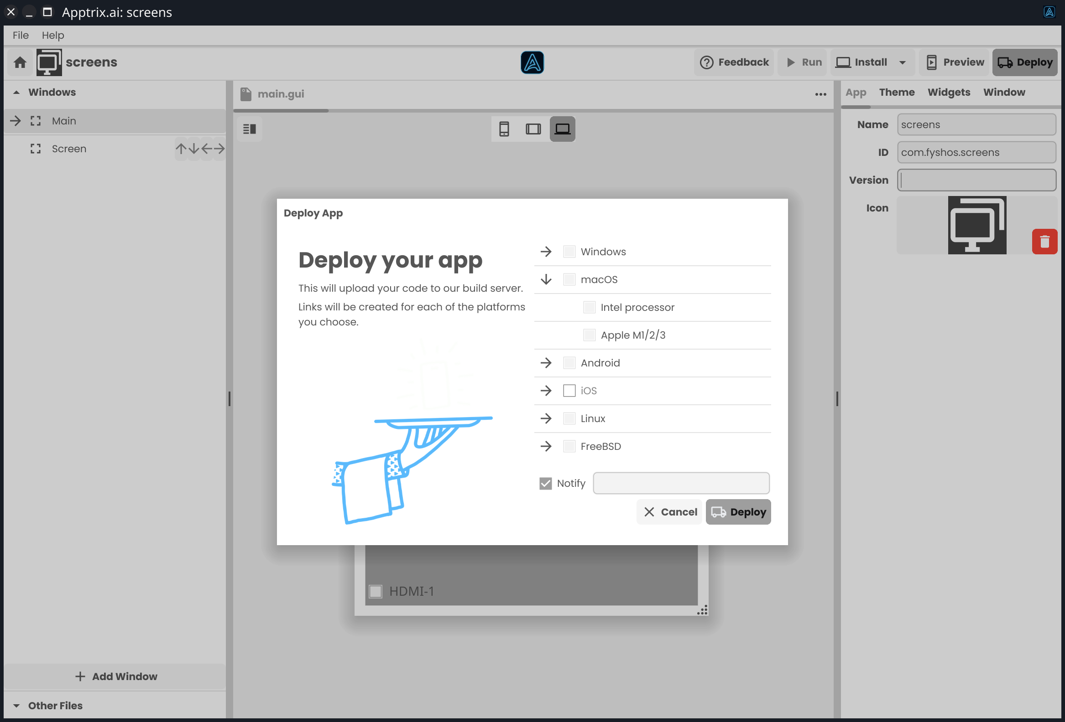1065x722 pixels.
Task: Click the desktop preview mode icon
Action: coord(562,129)
